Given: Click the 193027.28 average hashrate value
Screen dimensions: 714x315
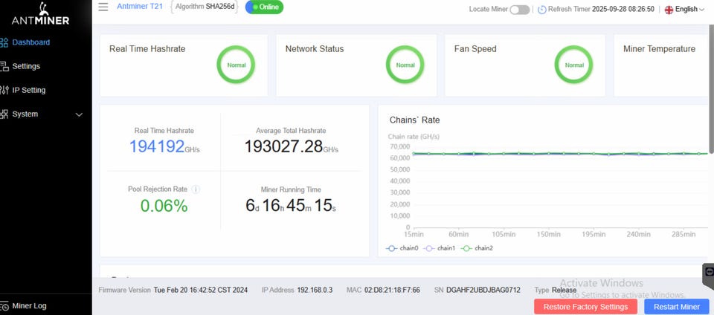Looking at the screenshot, I should (x=283, y=147).
